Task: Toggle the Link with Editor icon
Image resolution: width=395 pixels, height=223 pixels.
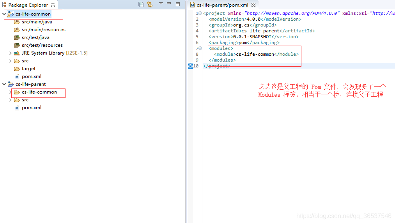Action: click(x=150, y=4)
